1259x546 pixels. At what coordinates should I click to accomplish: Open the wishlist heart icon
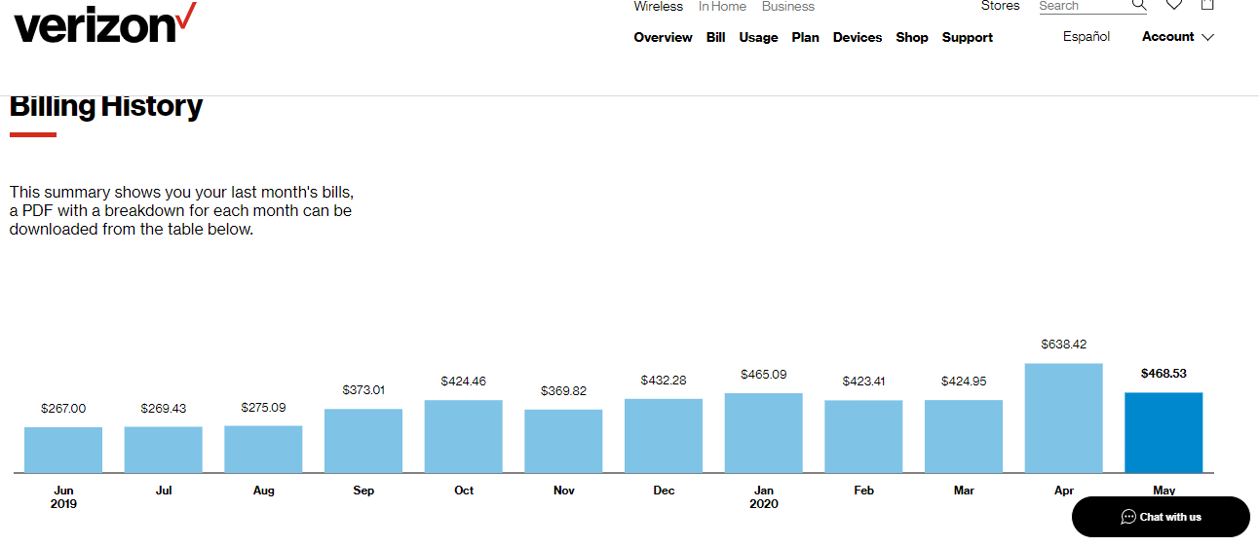coord(1174,5)
